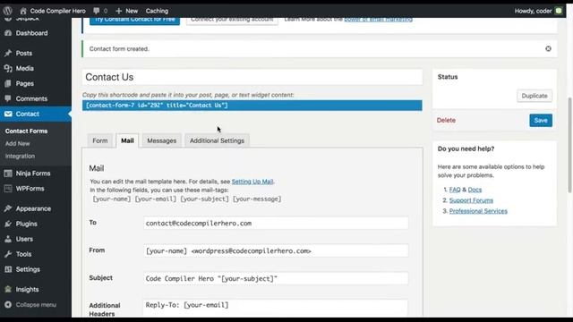Click the Users person icon
The height and width of the screenshot is (322, 573).
point(8,239)
